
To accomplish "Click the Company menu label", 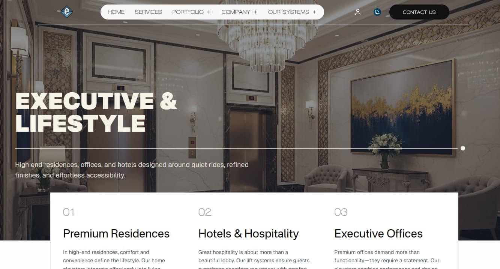I will coord(236,12).
